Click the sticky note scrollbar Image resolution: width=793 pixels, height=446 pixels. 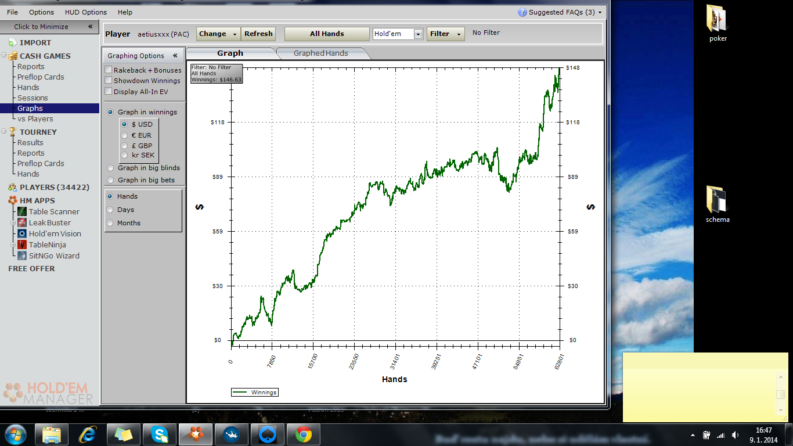click(x=781, y=395)
